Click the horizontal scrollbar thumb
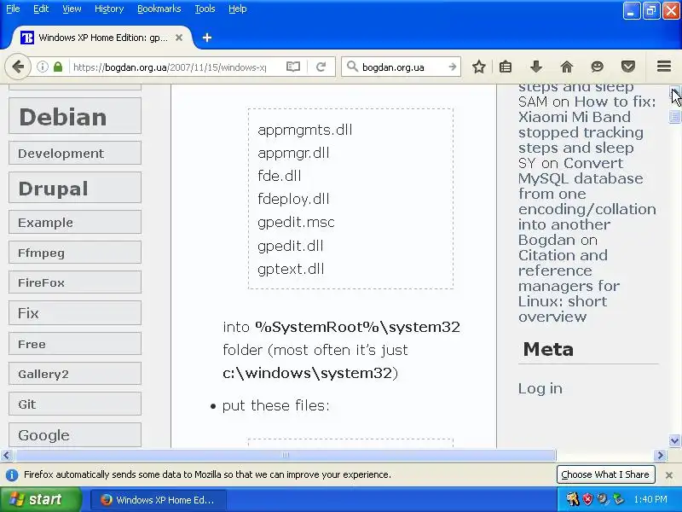This screenshot has width=682, height=512. 286,456
